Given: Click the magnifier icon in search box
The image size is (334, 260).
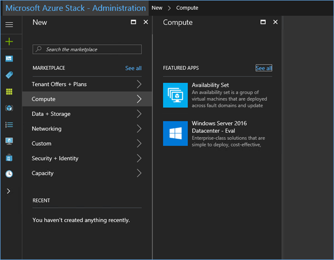Looking at the screenshot, I should pos(38,49).
